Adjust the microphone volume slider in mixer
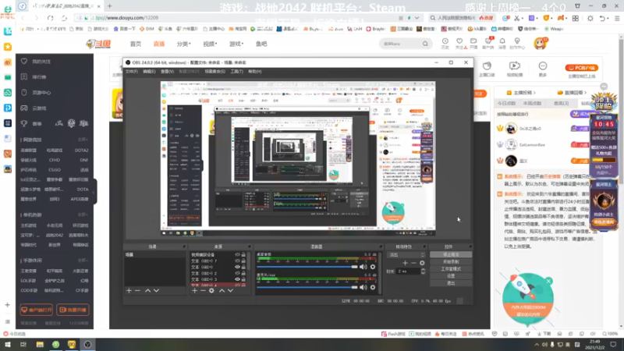This screenshot has height=351, width=624. pos(307,287)
